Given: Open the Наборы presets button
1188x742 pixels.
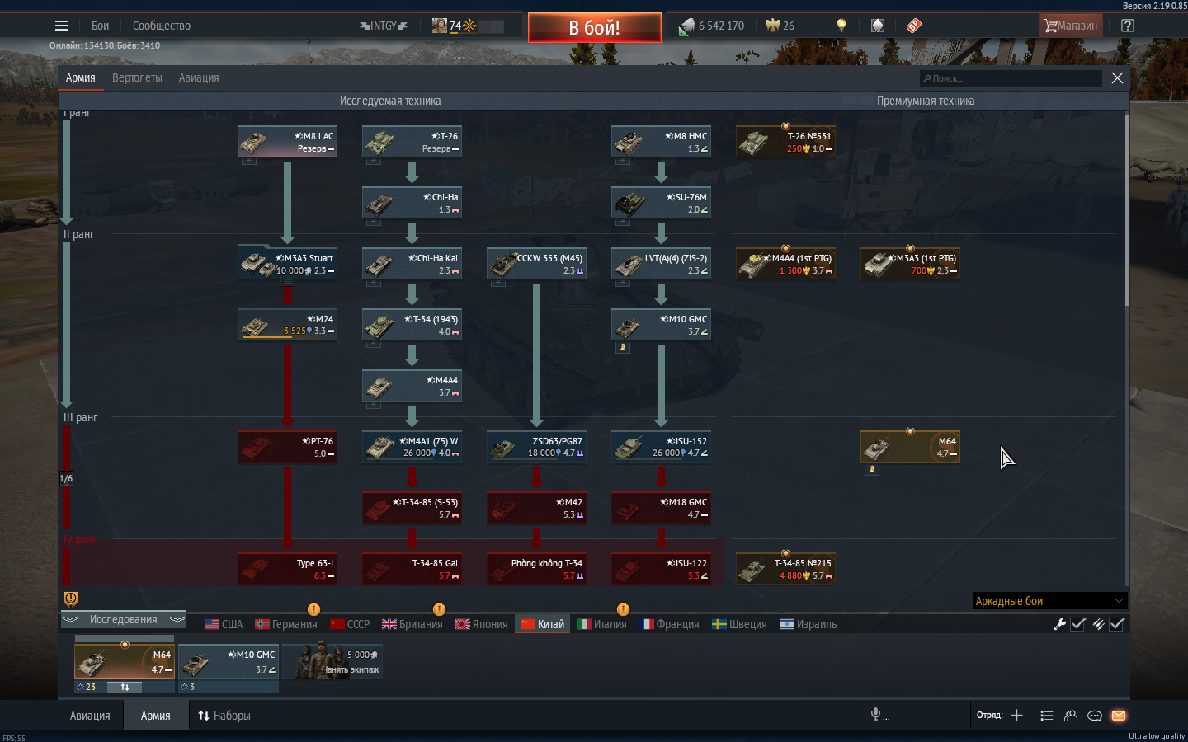Looking at the screenshot, I should [x=224, y=716].
